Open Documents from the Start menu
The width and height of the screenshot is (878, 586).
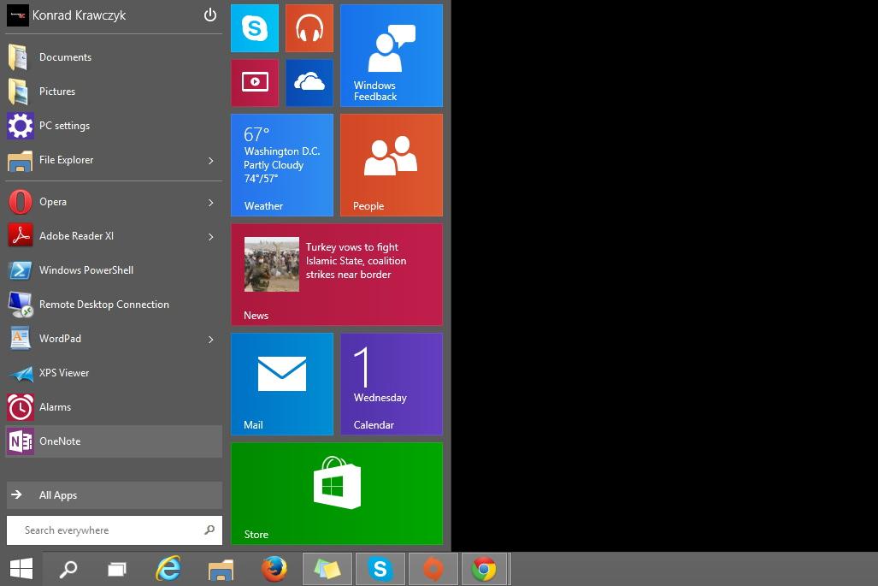coord(114,57)
